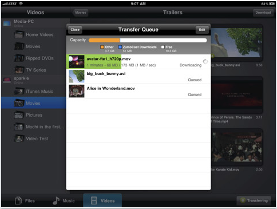Viewport: 277px width, 209px height.
Task: Open the Transferring status button
Action: pos(254,200)
